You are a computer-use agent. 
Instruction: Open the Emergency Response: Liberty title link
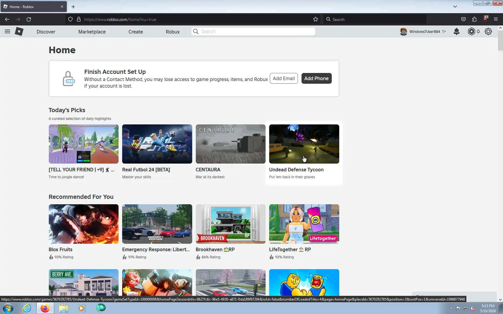tap(156, 249)
